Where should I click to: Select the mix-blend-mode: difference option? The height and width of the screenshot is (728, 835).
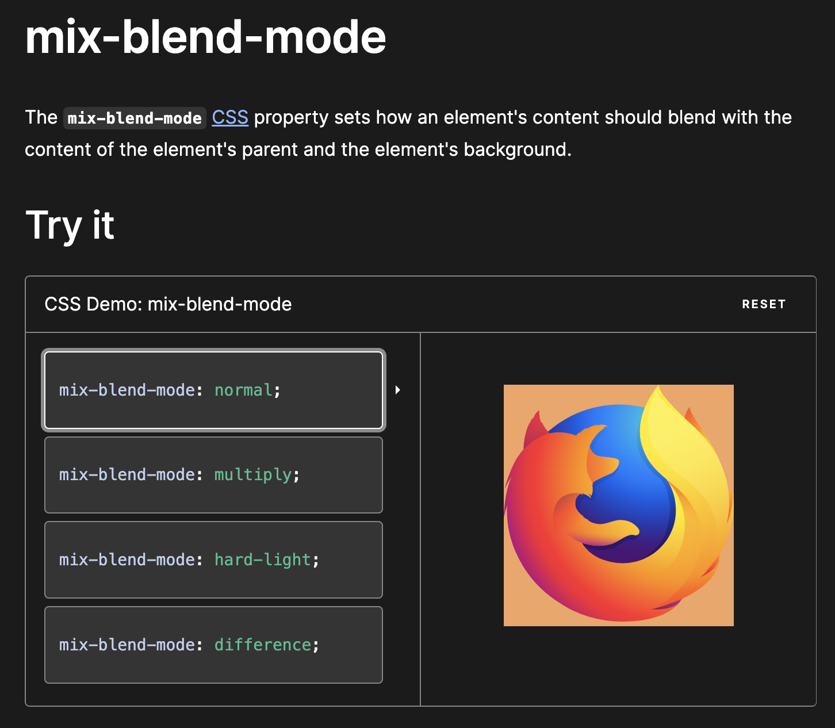pyautogui.click(x=213, y=645)
